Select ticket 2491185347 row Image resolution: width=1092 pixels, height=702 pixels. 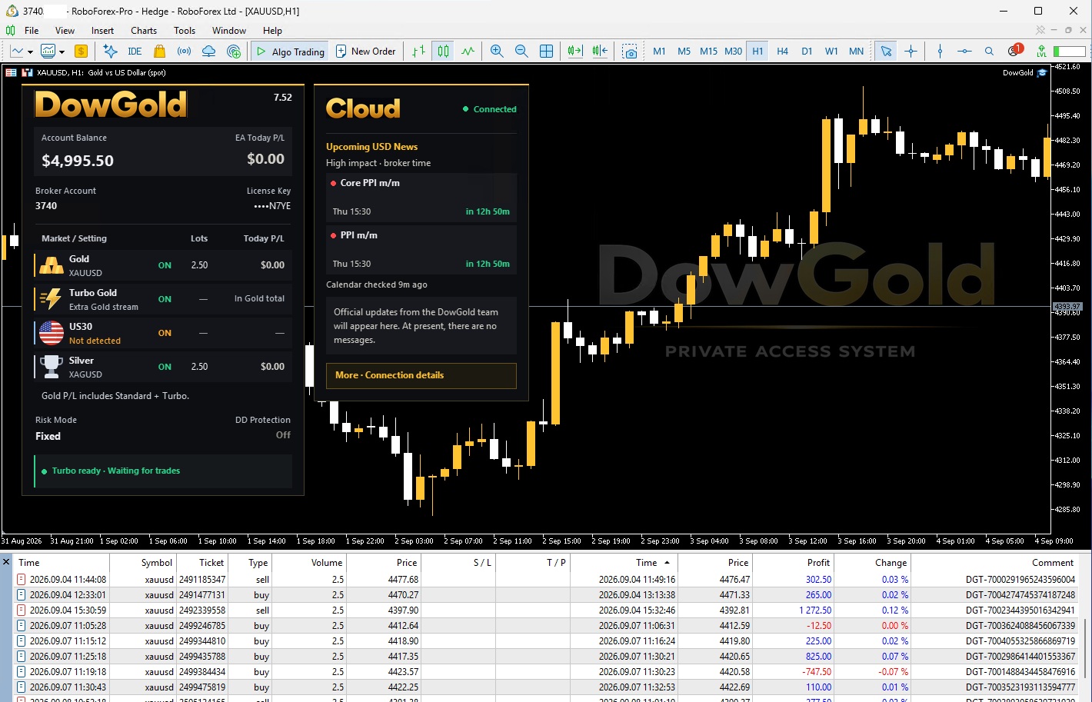tap(546, 580)
